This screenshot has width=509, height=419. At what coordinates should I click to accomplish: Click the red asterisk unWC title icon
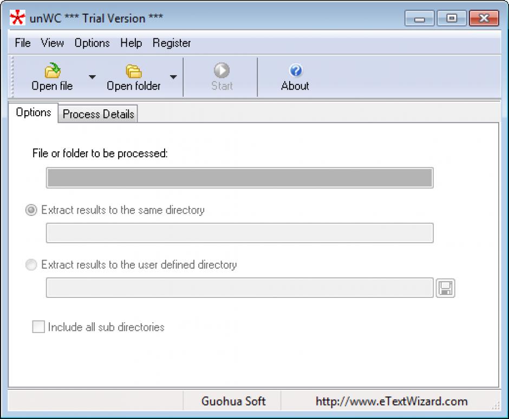18,18
